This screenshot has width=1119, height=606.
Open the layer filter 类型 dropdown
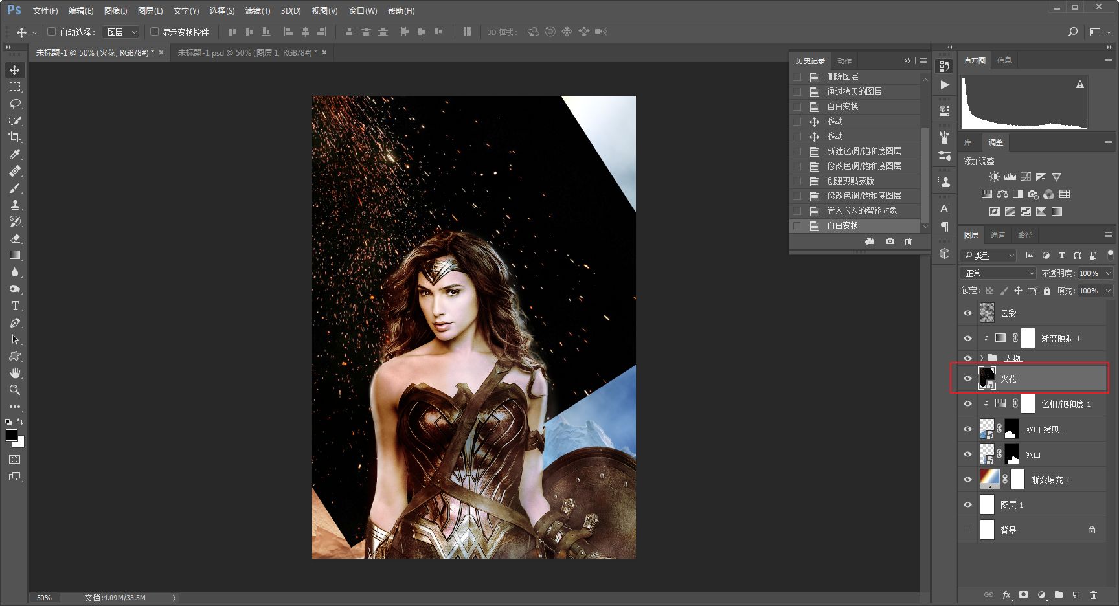coord(989,256)
